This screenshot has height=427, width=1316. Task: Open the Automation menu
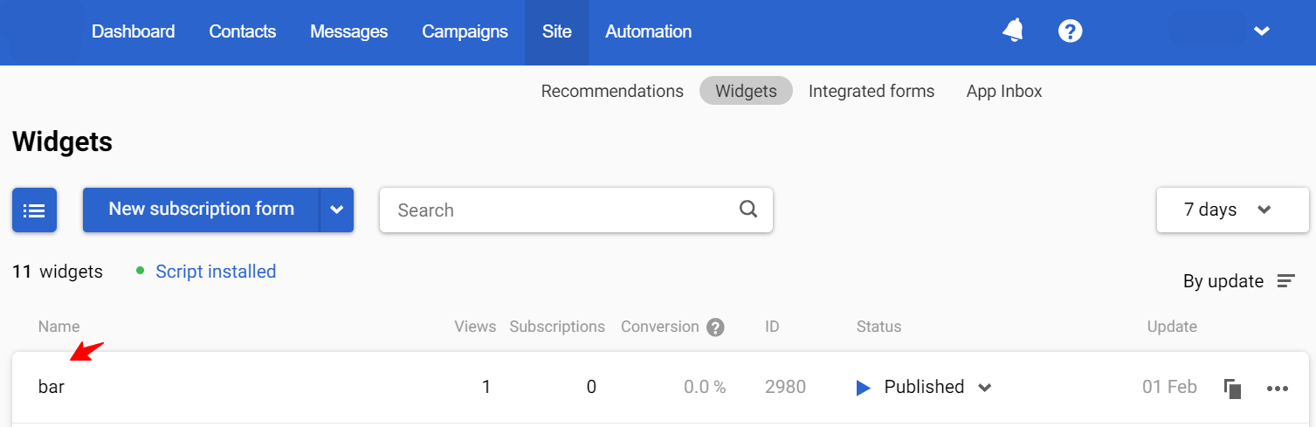(648, 31)
